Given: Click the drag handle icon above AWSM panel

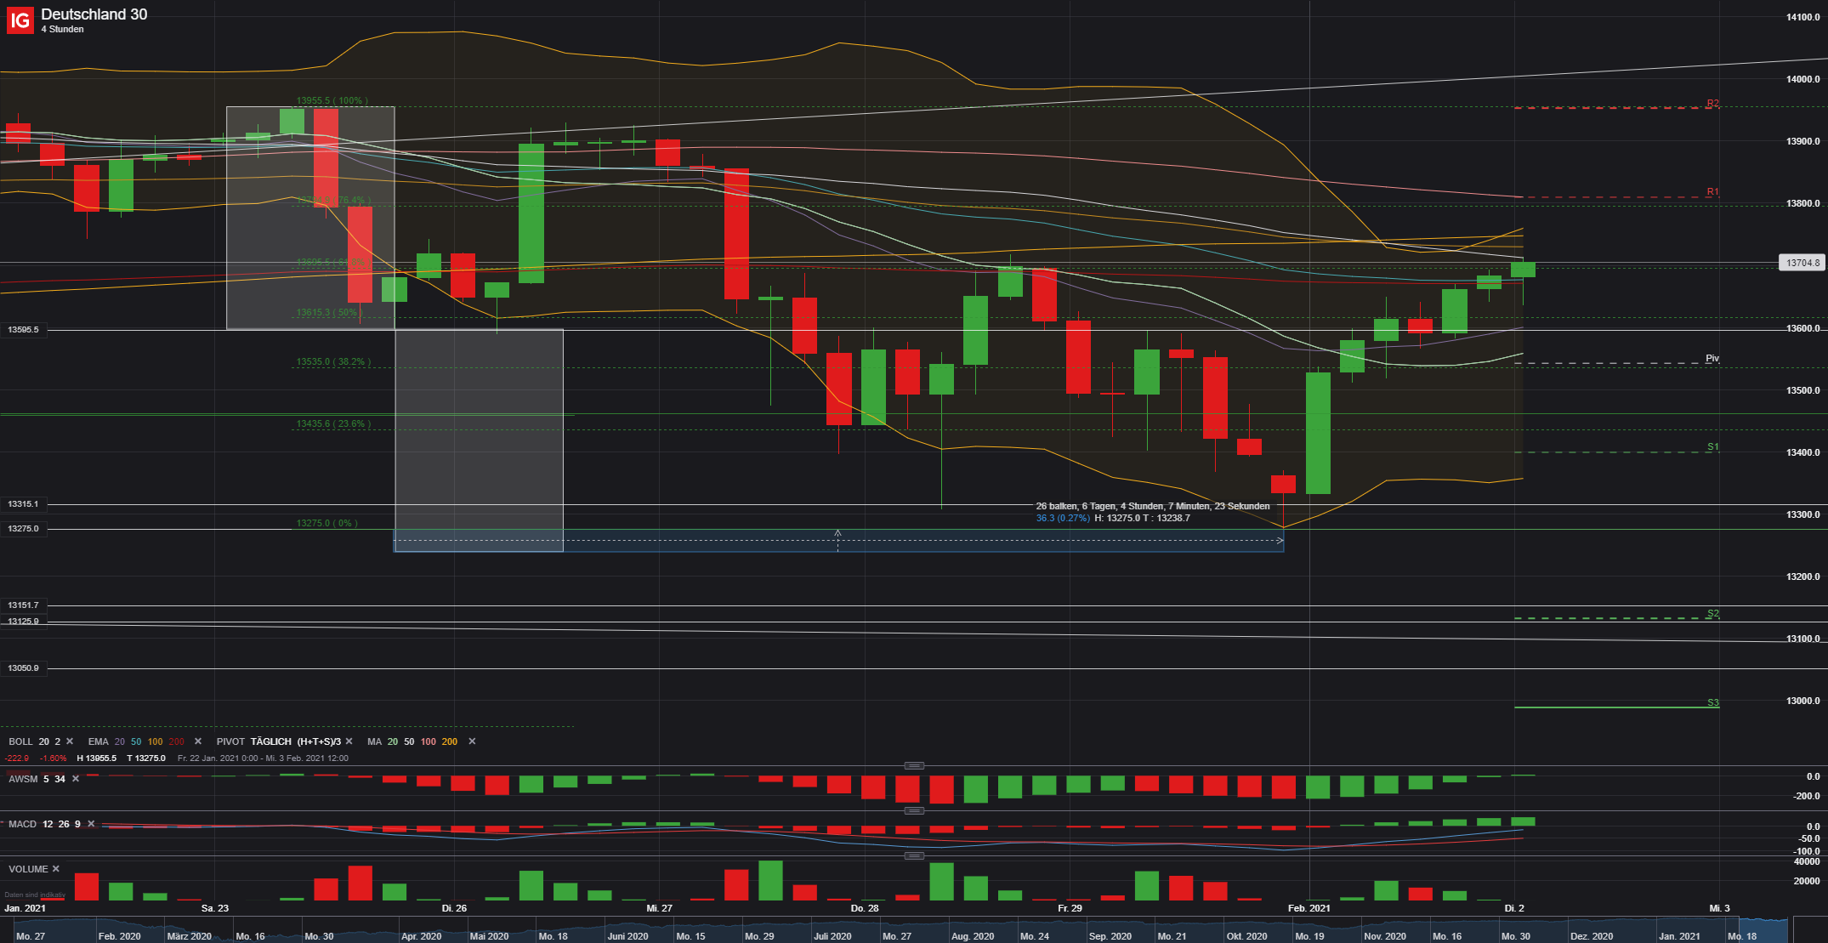Looking at the screenshot, I should point(912,765).
